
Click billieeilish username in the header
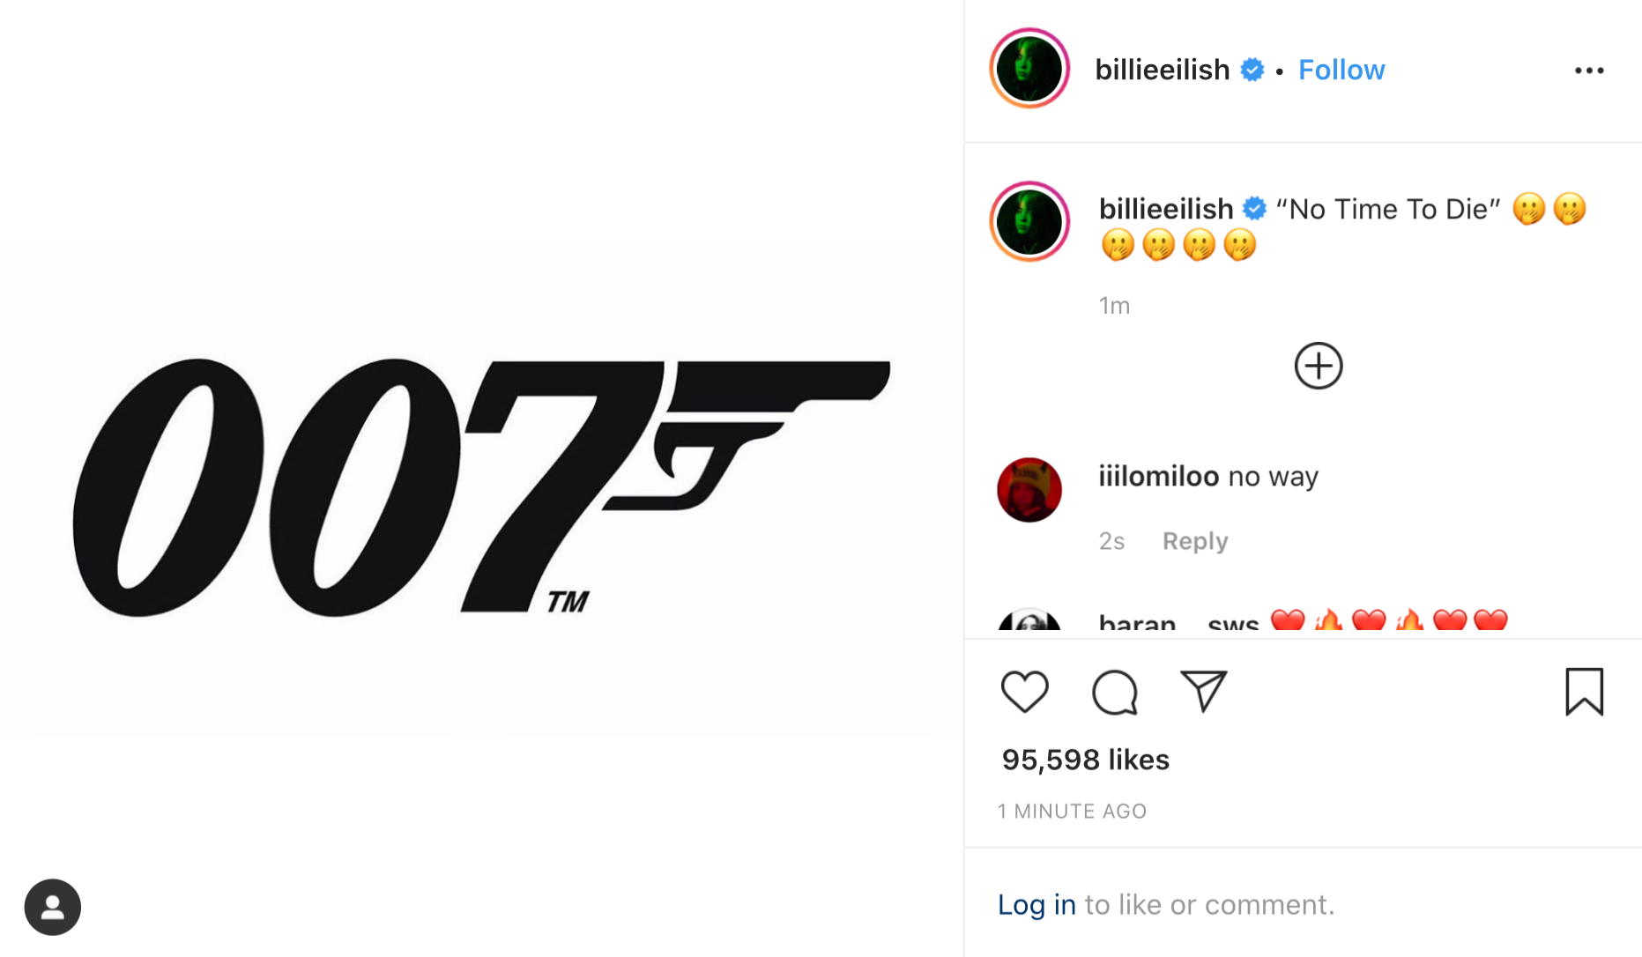(x=1162, y=70)
